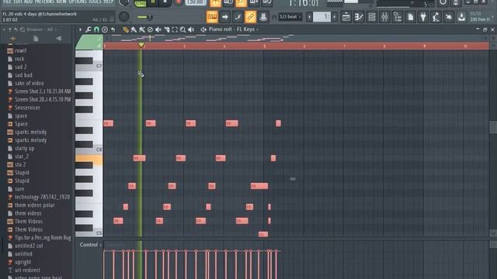
Task: Toggle the Song/Pattern mode button
Action: click(140, 3)
